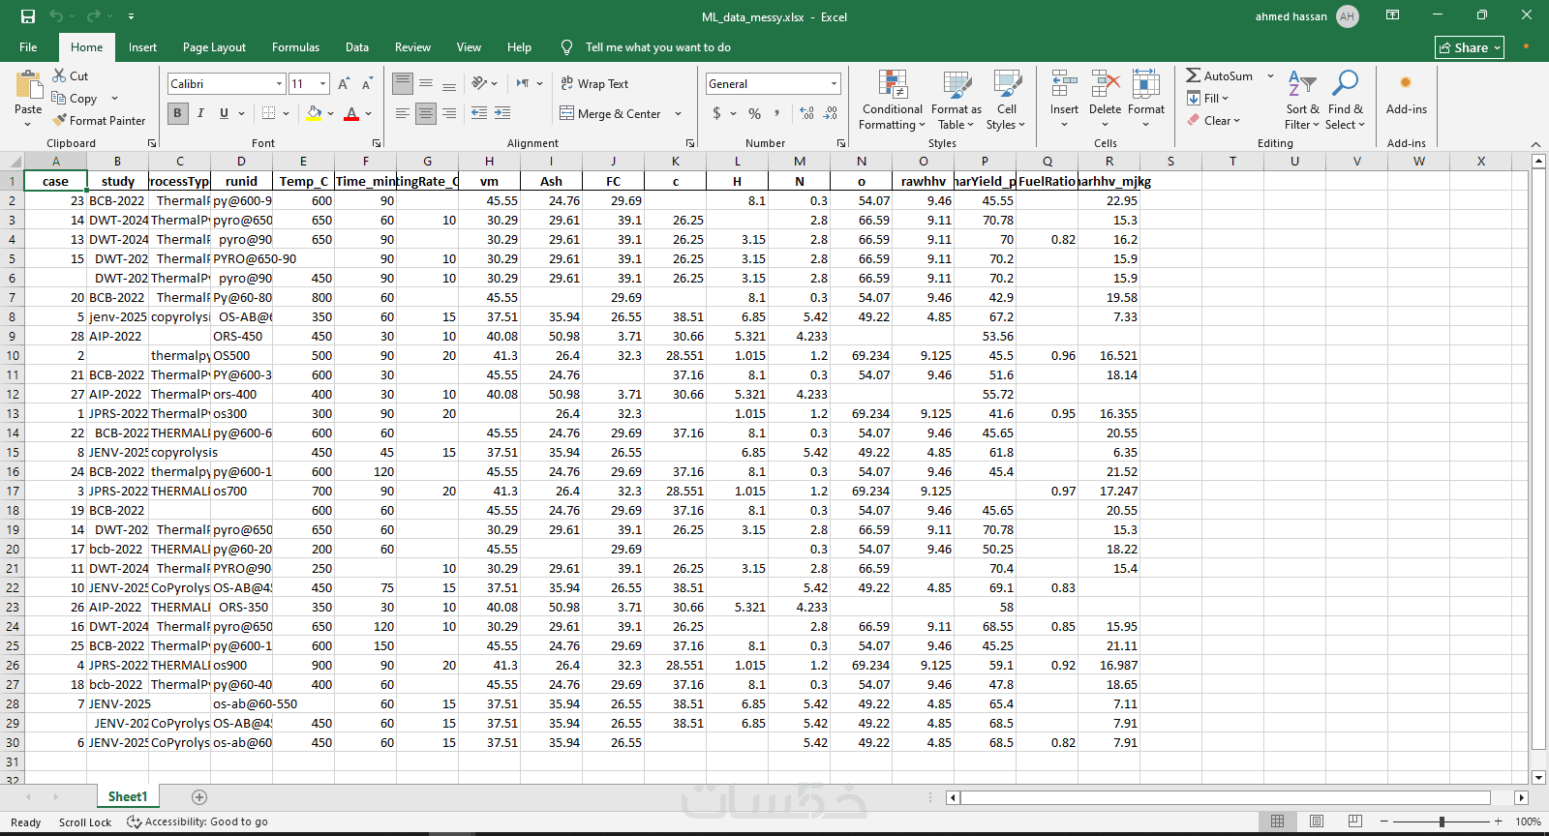Add a new sheet with plus icon

point(199,797)
